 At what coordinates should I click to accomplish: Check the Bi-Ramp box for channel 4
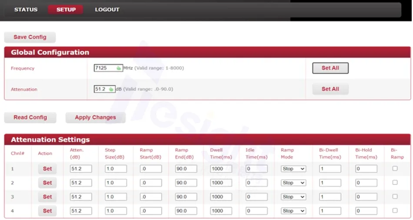point(395,210)
